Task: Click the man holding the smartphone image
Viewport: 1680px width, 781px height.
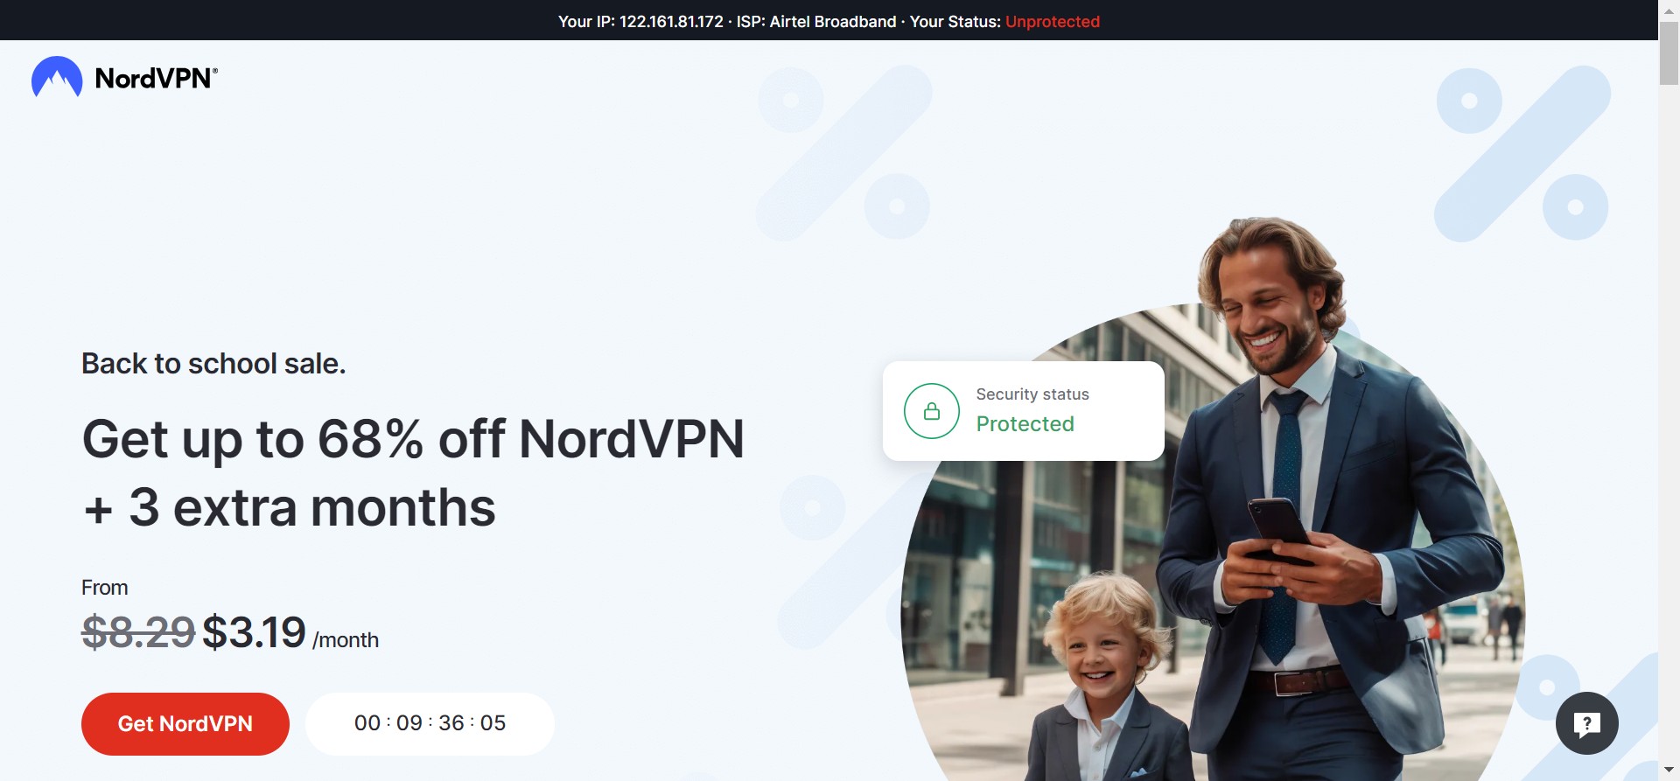Action: click(x=1312, y=490)
